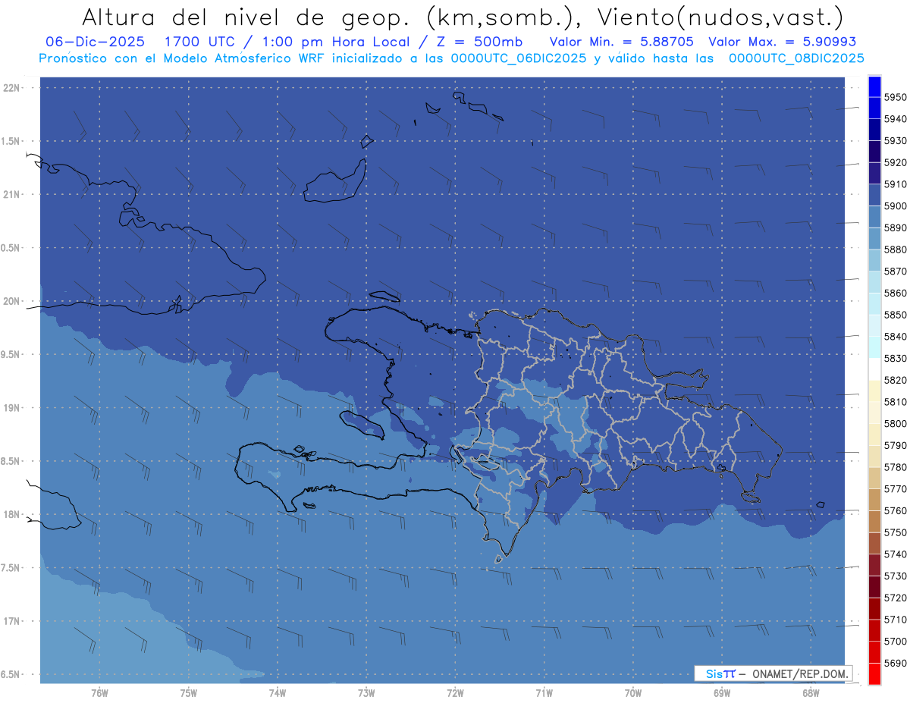
Task: Click the latitude axis label '19N'
Action: click(x=11, y=408)
